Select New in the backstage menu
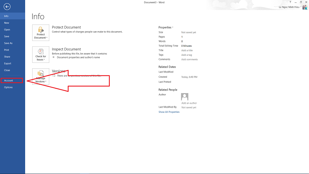This screenshot has height=174, width=309. [13, 23]
